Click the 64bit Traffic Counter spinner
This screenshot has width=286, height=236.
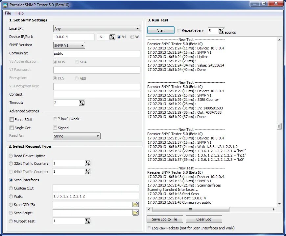coord(87,172)
